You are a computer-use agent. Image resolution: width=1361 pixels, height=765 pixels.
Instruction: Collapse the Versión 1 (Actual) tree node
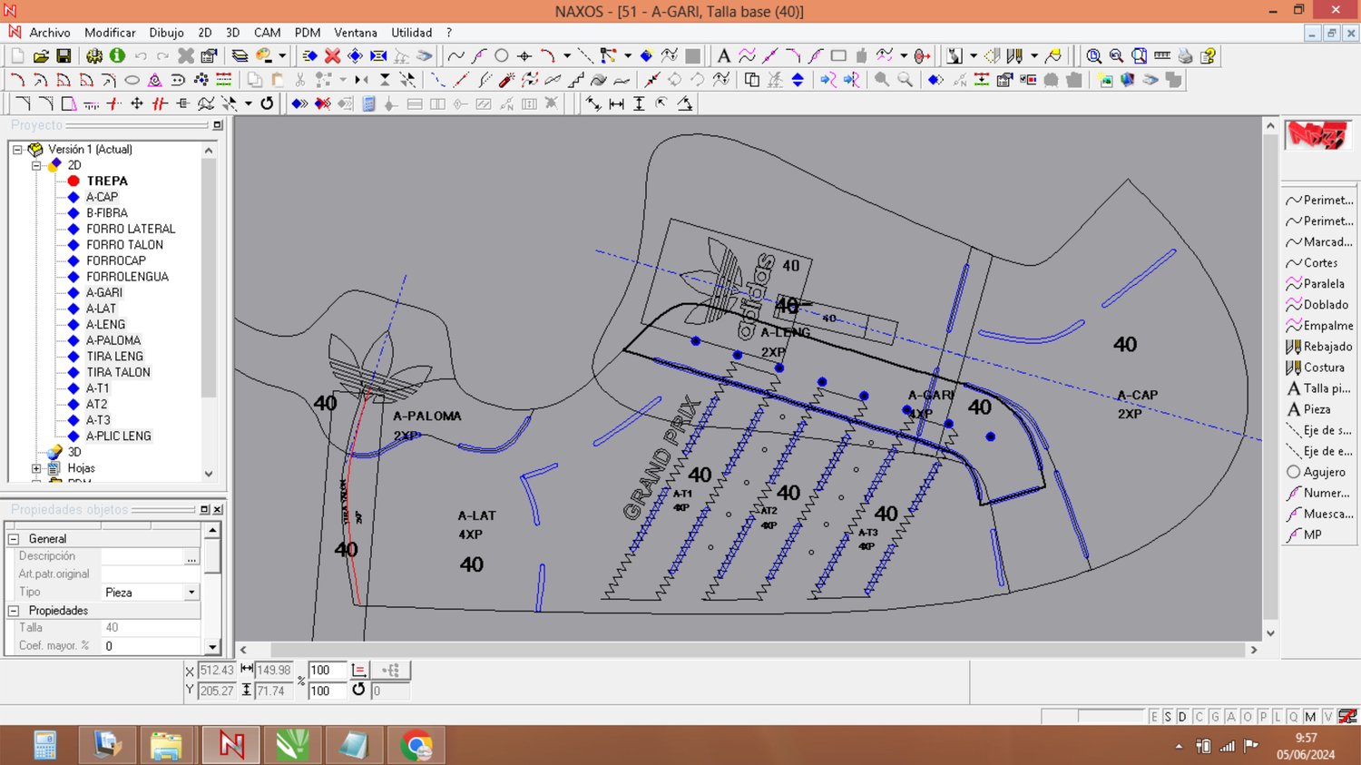(x=17, y=150)
